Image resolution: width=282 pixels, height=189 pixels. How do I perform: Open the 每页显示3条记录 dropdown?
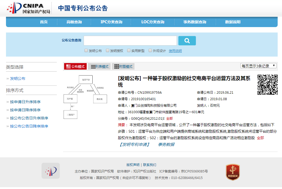point(258,66)
